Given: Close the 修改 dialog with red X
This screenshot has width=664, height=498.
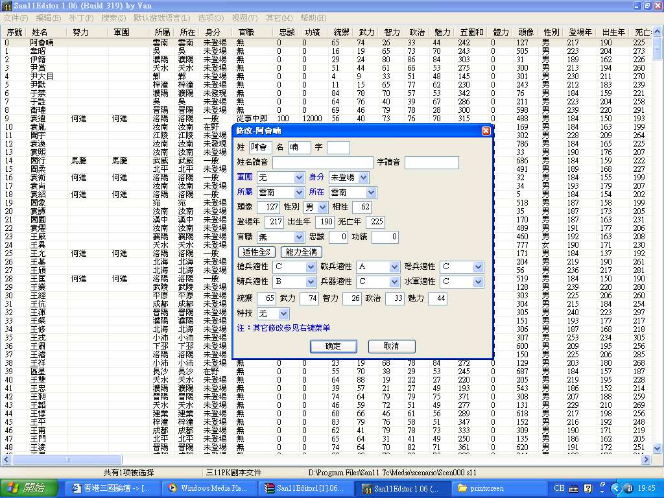Looking at the screenshot, I should click(x=486, y=131).
